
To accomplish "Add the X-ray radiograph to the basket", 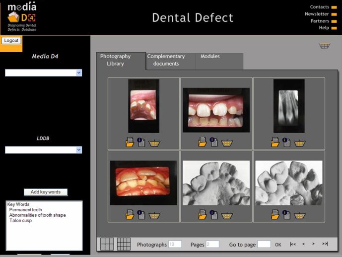I will 300,143.
